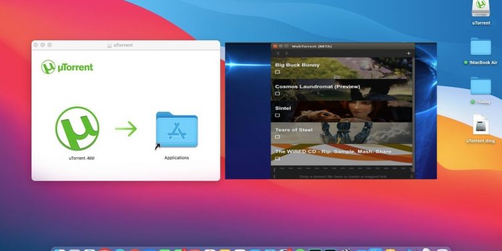Go forward using WebTorrent's right arrow

coord(286,53)
